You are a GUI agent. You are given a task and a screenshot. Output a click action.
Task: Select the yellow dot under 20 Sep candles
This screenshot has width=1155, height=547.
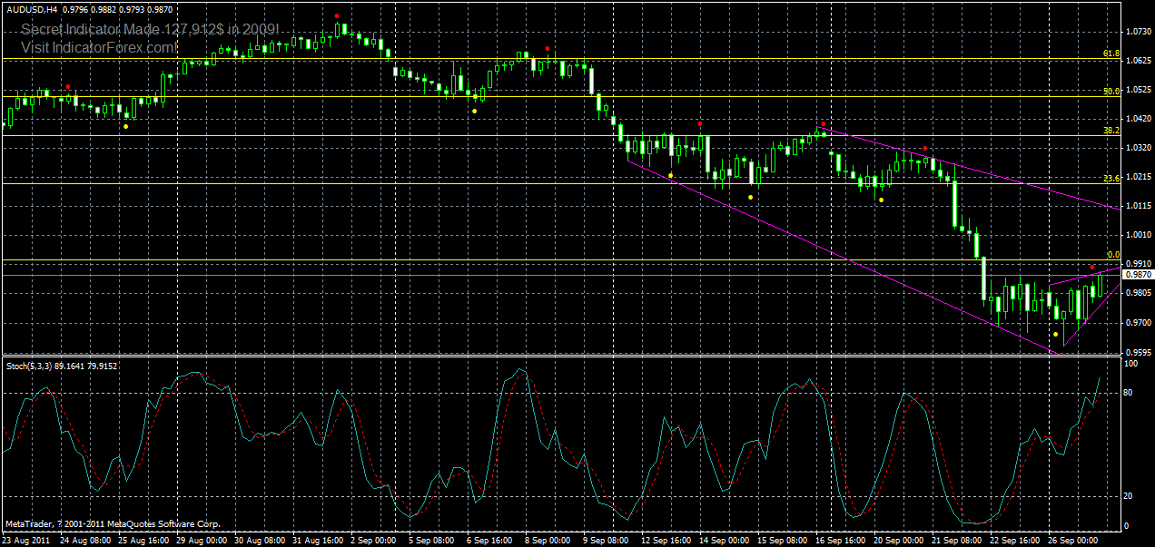coord(881,200)
